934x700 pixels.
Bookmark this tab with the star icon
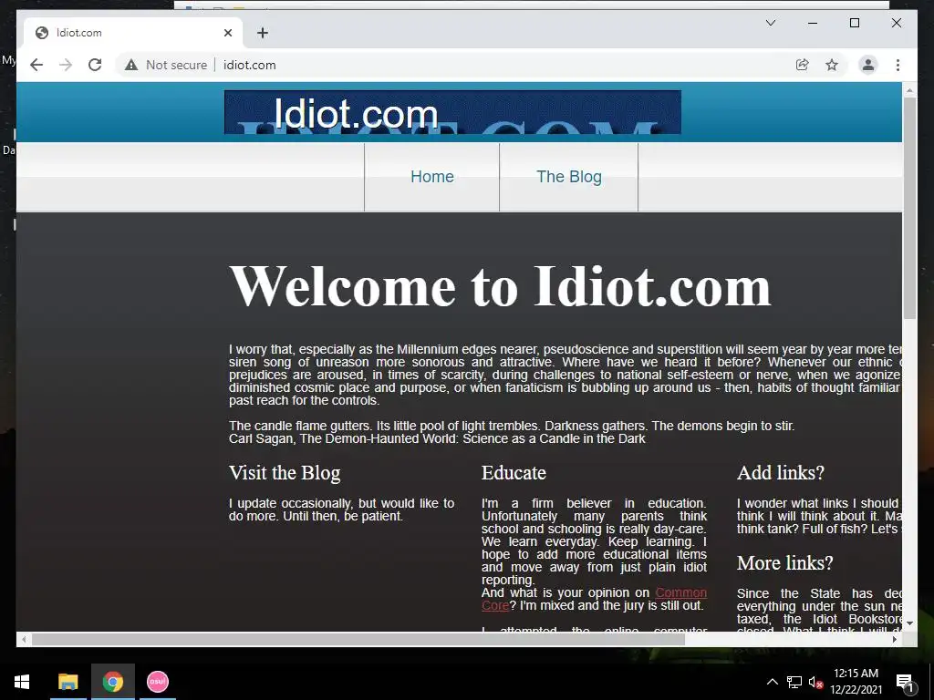(x=832, y=65)
